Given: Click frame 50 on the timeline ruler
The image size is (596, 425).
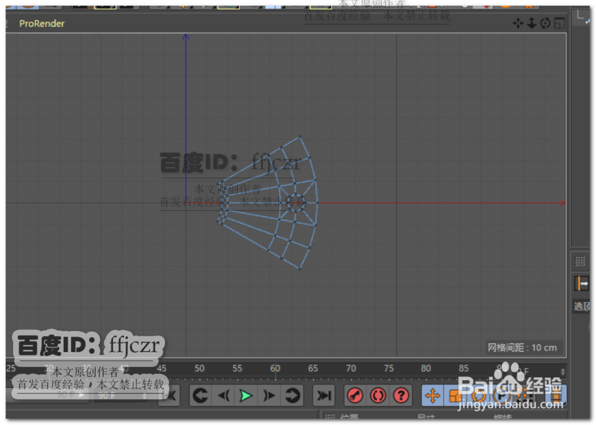Looking at the screenshot, I should (x=200, y=369).
